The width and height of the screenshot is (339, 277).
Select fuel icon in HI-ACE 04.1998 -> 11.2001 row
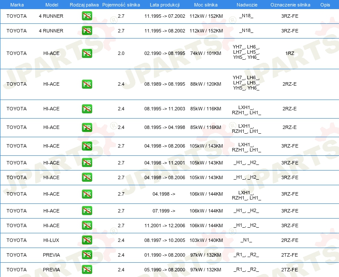coord(87,163)
